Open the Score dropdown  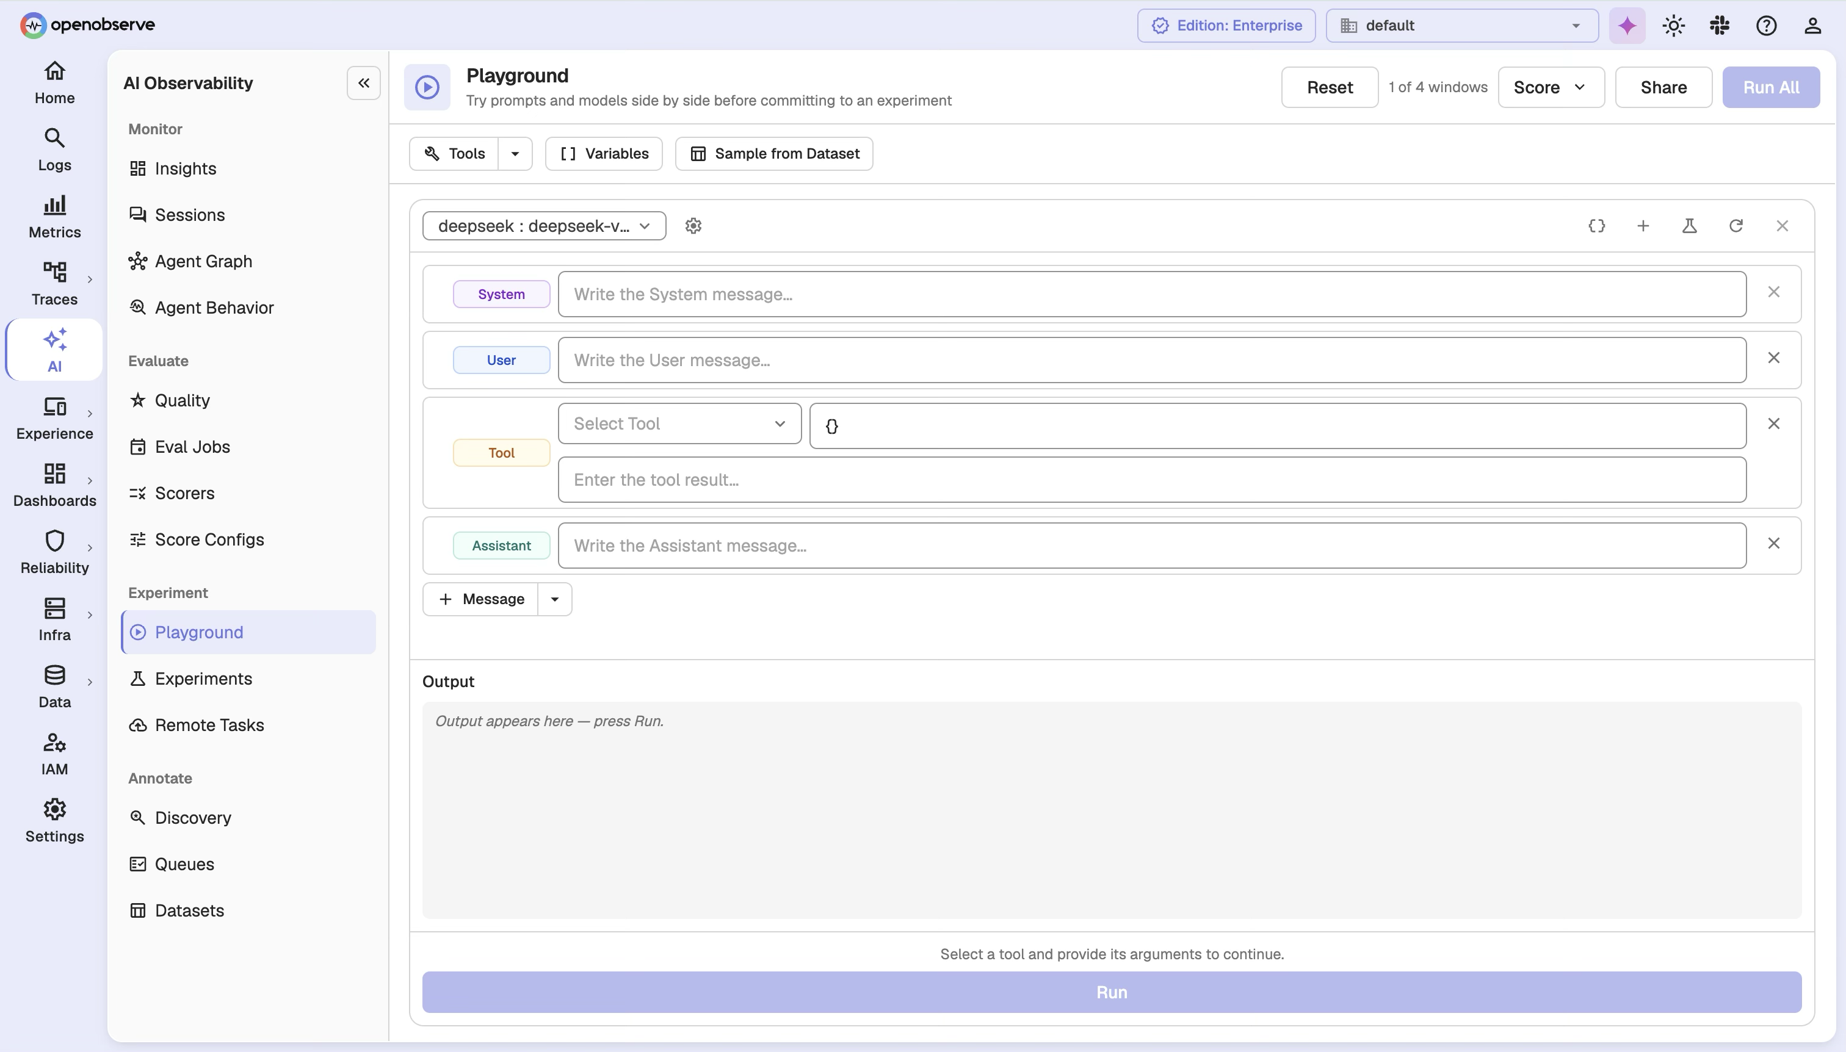tap(1551, 87)
